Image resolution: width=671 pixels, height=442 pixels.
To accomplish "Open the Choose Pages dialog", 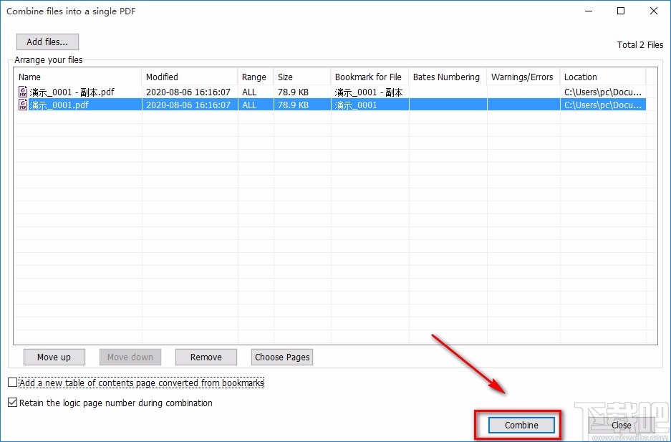I will (x=282, y=357).
